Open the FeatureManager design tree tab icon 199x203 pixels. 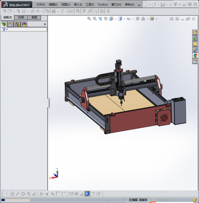click(4, 25)
